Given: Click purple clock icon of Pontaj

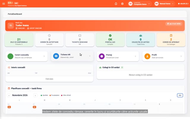Looking at the screenshot, I should [x=102, y=56].
